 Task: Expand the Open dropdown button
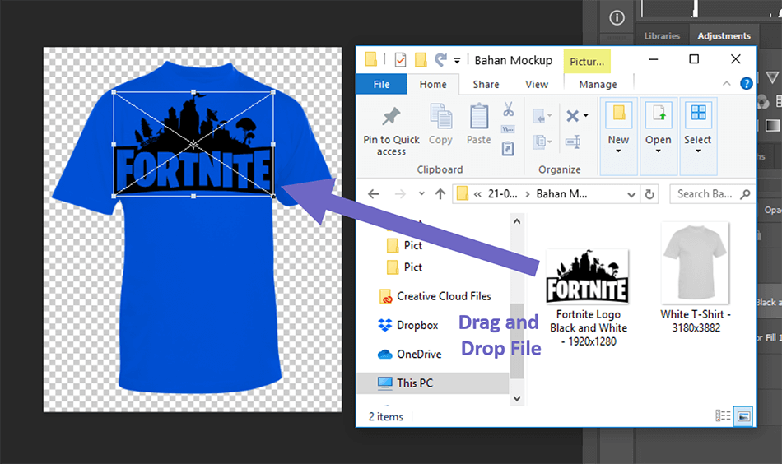[x=659, y=136]
